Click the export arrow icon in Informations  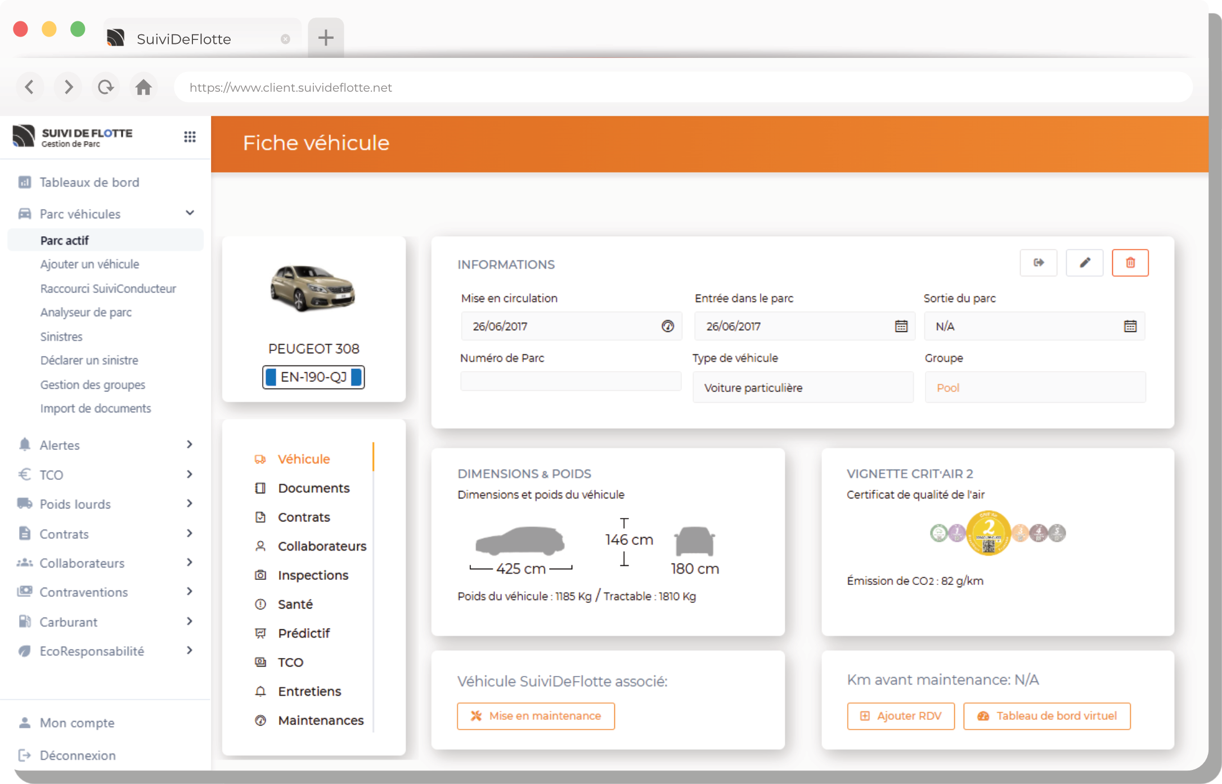click(1039, 263)
